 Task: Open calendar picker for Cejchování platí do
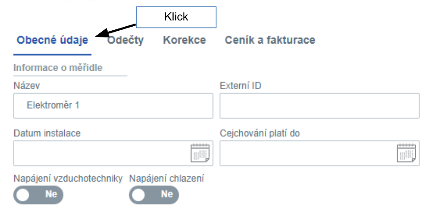tap(406, 153)
